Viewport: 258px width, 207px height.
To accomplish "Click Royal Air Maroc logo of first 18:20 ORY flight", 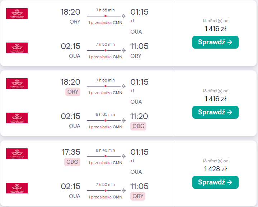I will click(17, 14).
